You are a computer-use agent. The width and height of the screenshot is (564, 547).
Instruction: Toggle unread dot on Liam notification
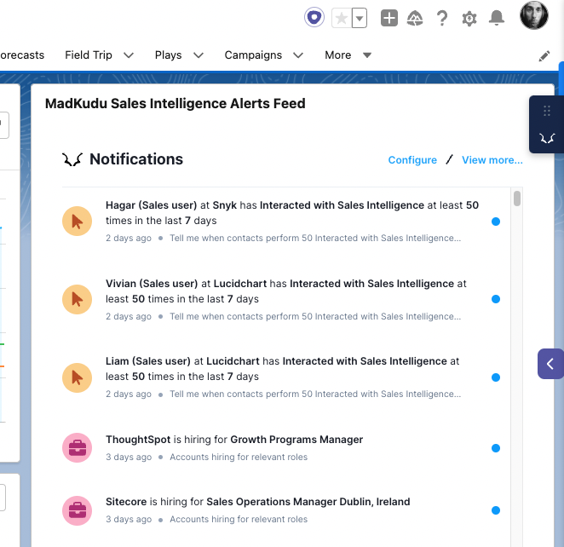tap(496, 377)
